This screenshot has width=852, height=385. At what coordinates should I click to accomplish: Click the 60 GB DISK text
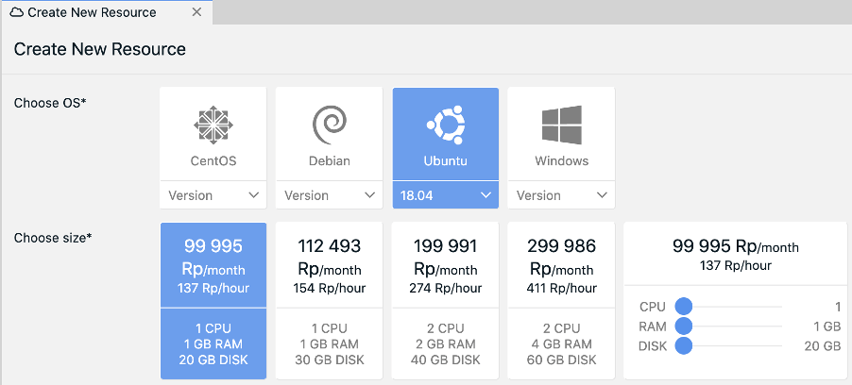click(x=561, y=360)
